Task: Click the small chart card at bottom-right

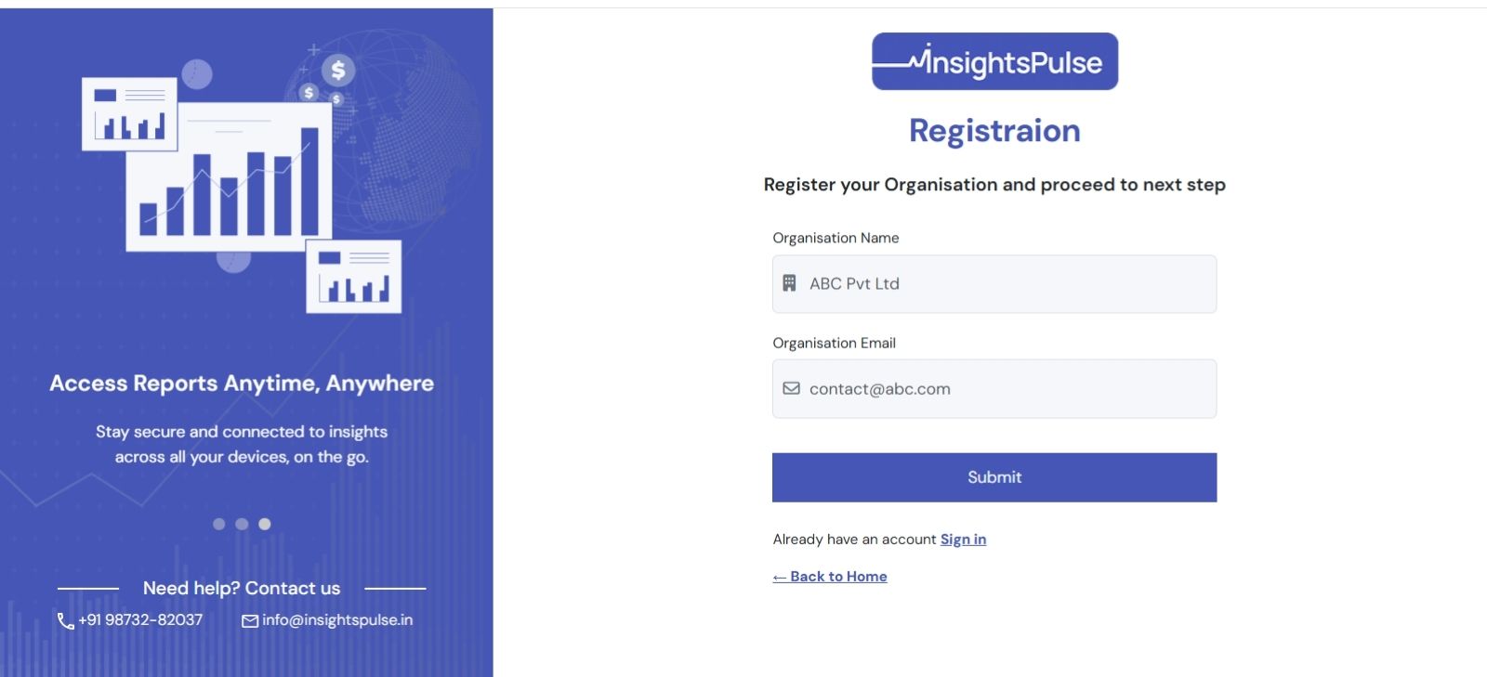Action: point(354,277)
